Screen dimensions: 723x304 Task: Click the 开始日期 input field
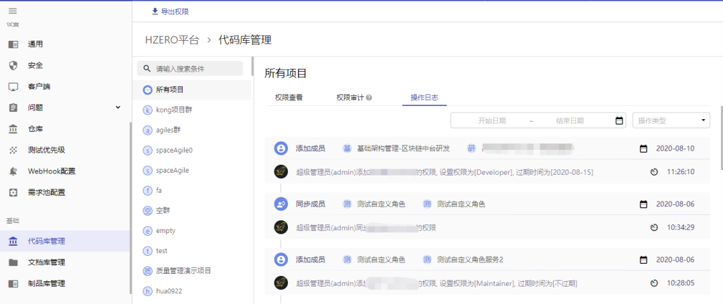(x=491, y=121)
